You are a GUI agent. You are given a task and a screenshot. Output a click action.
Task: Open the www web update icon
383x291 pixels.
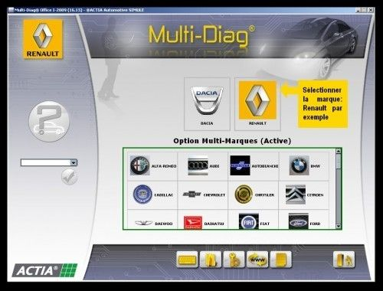[257, 260]
